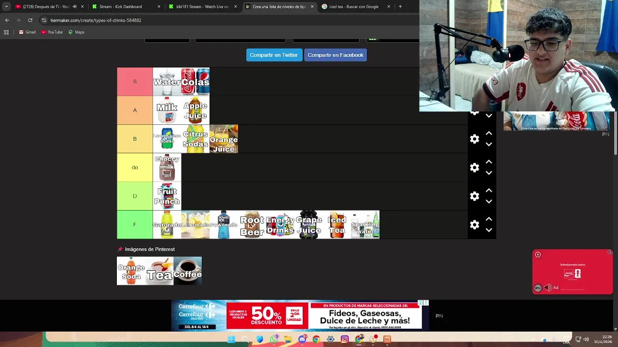The image size is (618, 347).
Task: Select the 'Crea una lista de niveles' tab
Action: click(279, 6)
